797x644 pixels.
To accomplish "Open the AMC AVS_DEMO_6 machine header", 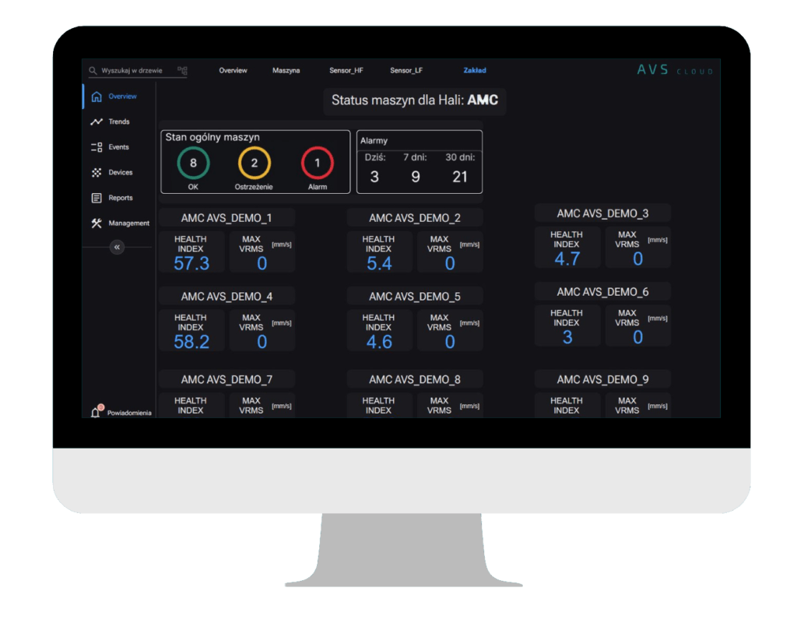I will coord(603,292).
